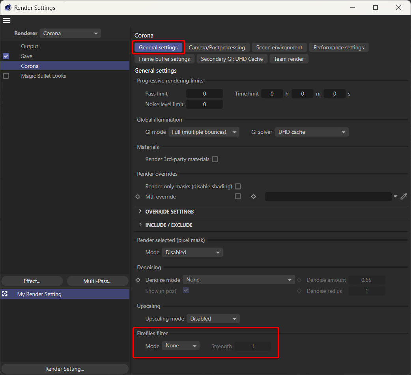The width and height of the screenshot is (411, 375).
Task: Click the Denoise radius value field
Action: (x=366, y=291)
